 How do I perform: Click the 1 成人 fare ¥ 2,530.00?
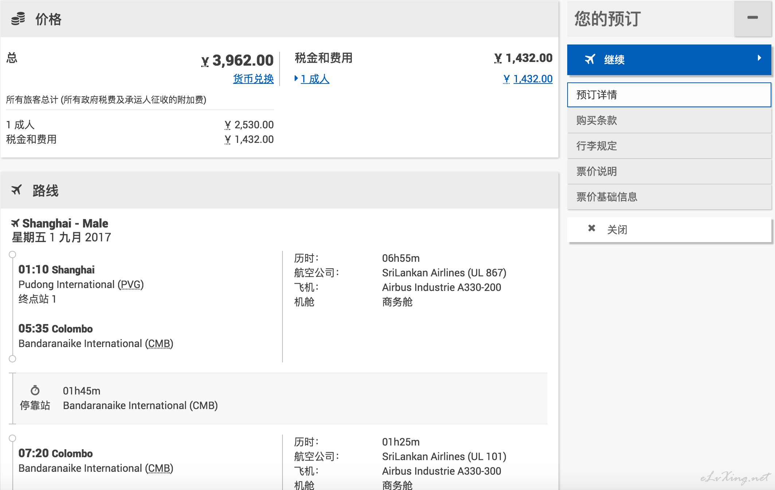tap(249, 125)
